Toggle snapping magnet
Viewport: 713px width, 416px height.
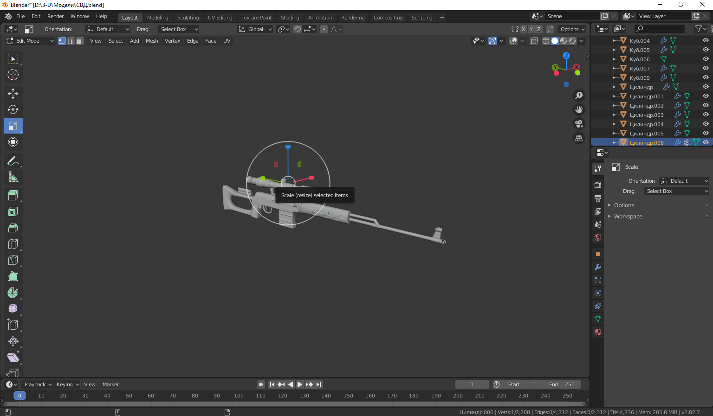(x=298, y=29)
